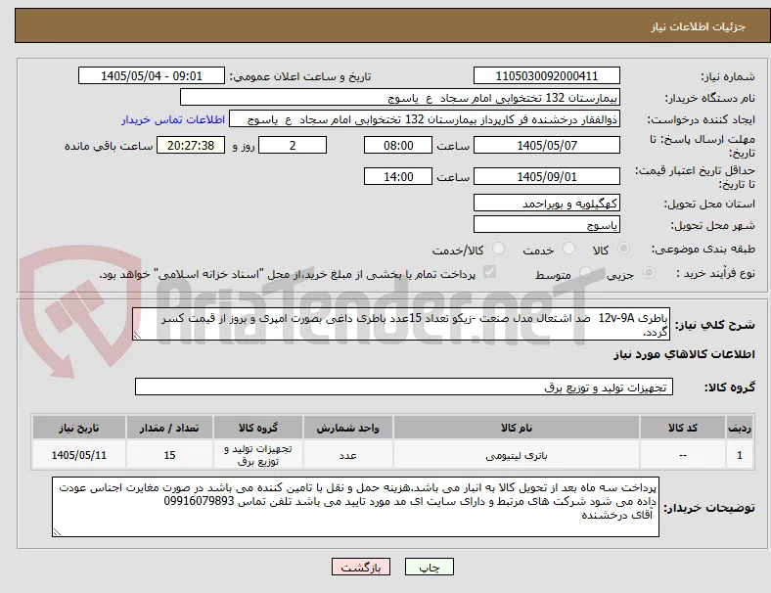Click the تاریخ نیاز column header

(79, 428)
